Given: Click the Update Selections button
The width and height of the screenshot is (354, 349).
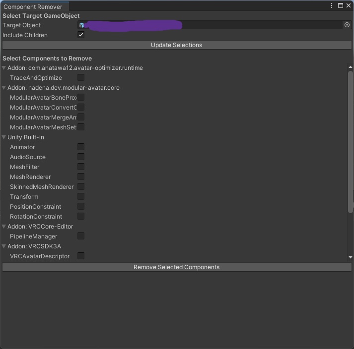Looking at the screenshot, I should click(177, 45).
